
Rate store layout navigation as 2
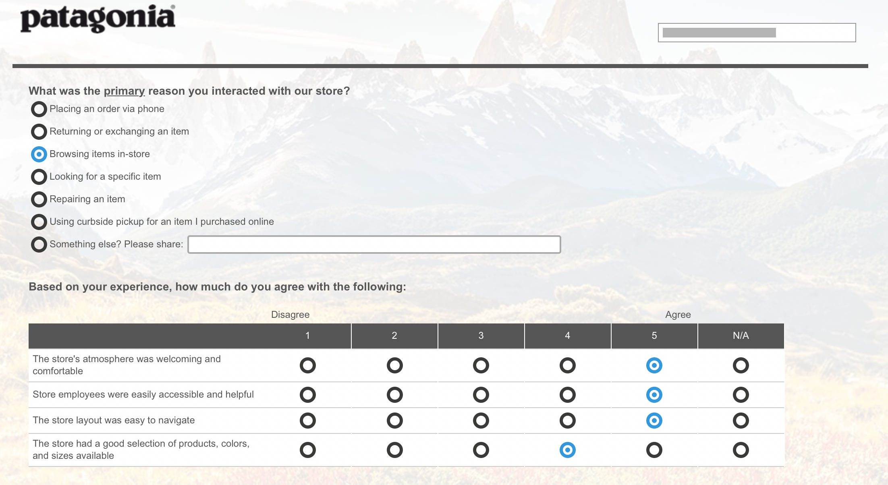394,421
